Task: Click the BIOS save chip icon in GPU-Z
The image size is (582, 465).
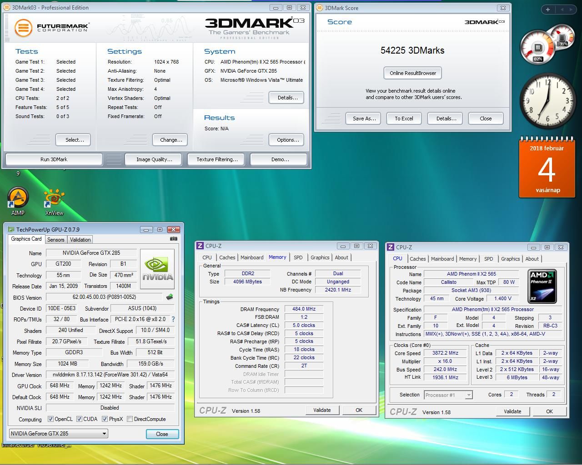Action: pos(170,297)
